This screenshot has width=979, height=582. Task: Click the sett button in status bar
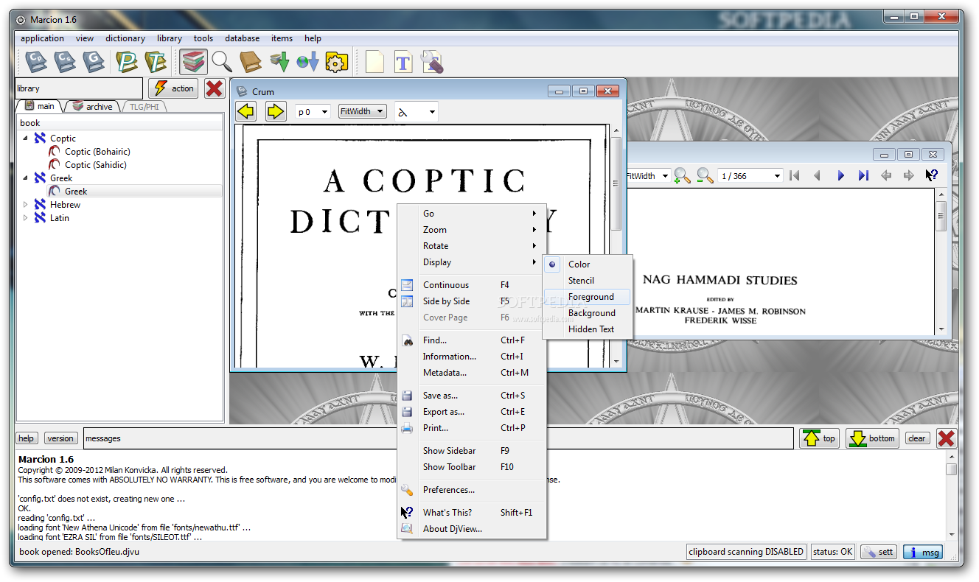click(879, 552)
